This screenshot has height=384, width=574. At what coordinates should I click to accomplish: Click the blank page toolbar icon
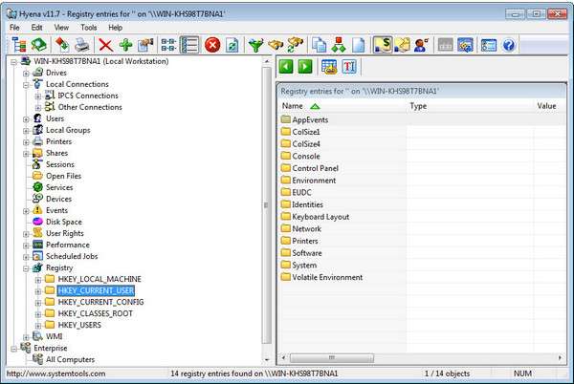click(358, 45)
